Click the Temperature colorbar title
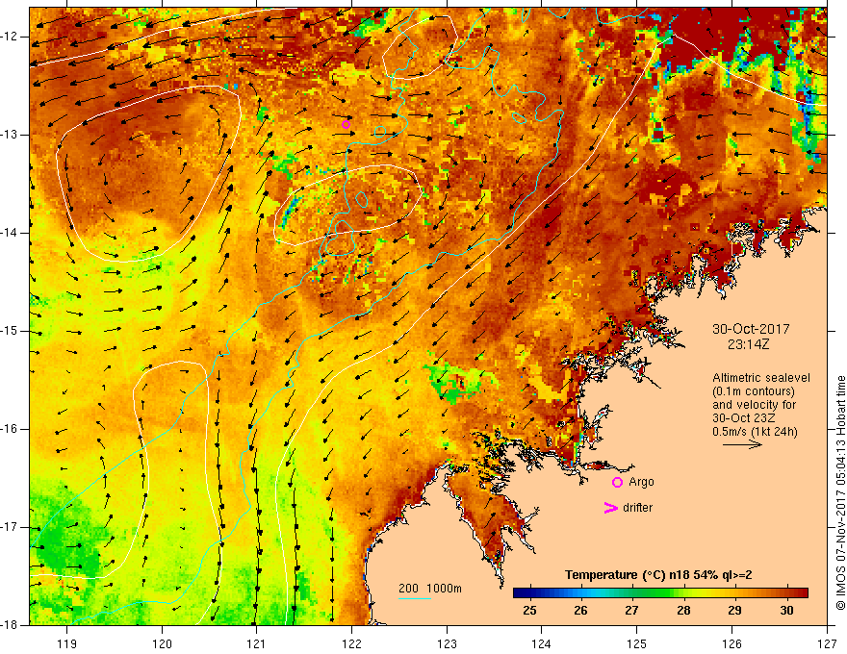The width and height of the screenshot is (847, 654). click(x=658, y=575)
